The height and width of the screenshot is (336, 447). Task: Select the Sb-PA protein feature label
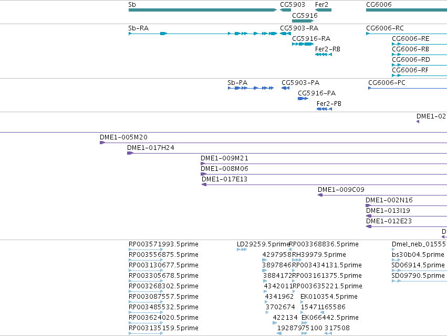point(237,83)
